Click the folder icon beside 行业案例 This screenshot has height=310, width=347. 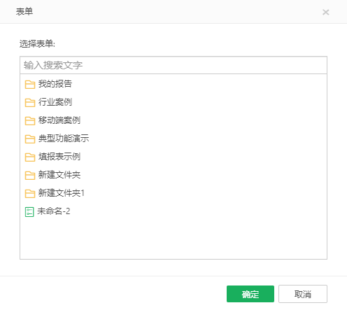point(30,103)
